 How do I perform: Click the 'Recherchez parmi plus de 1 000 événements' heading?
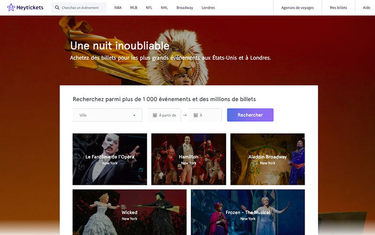click(165, 99)
